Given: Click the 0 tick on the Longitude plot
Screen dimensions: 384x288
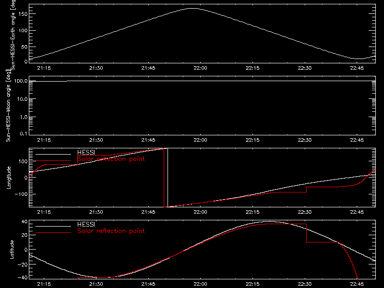Looking at the screenshot, I should tap(26, 178).
